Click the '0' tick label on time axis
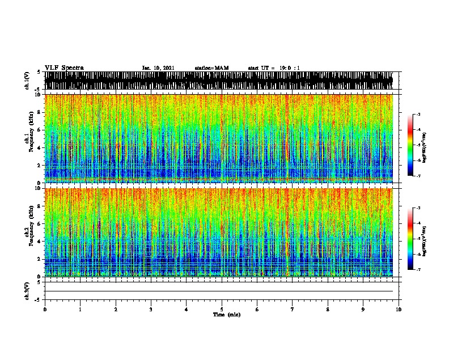This screenshot has width=449, height=347. click(x=45, y=310)
